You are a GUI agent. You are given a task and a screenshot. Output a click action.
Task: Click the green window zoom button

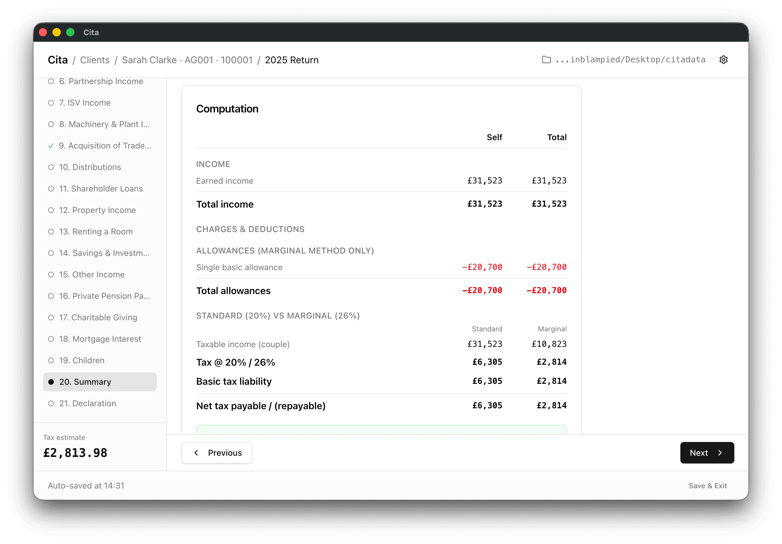pos(70,33)
